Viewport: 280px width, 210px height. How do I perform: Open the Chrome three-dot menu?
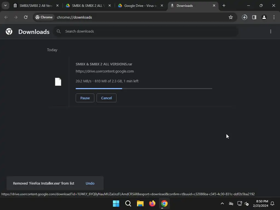point(274,17)
